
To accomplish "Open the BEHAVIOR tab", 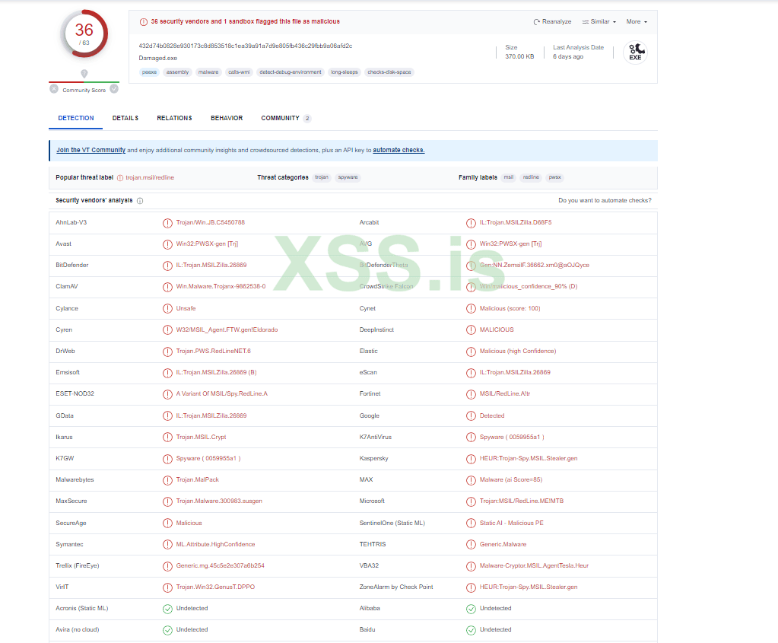I will [x=227, y=118].
